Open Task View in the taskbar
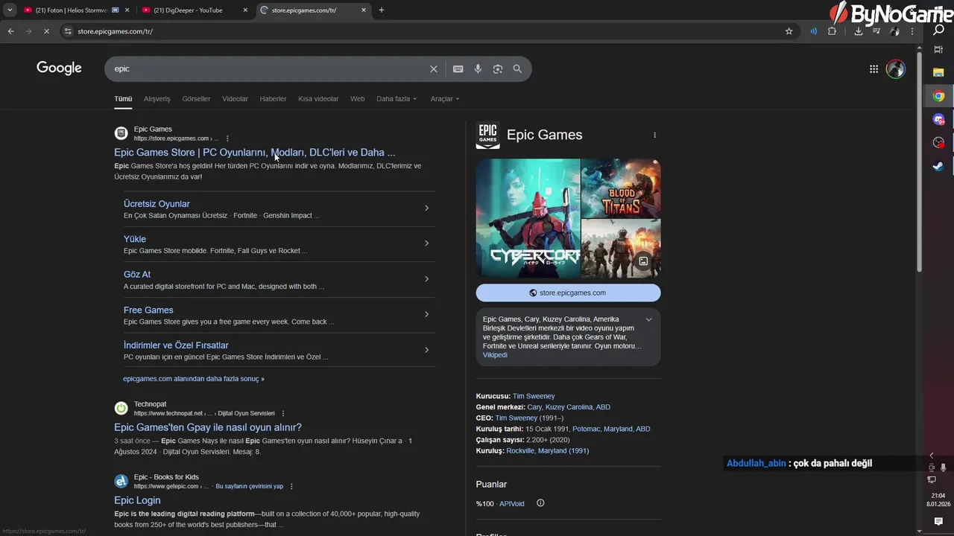Image resolution: width=954 pixels, height=536 pixels. (938, 50)
